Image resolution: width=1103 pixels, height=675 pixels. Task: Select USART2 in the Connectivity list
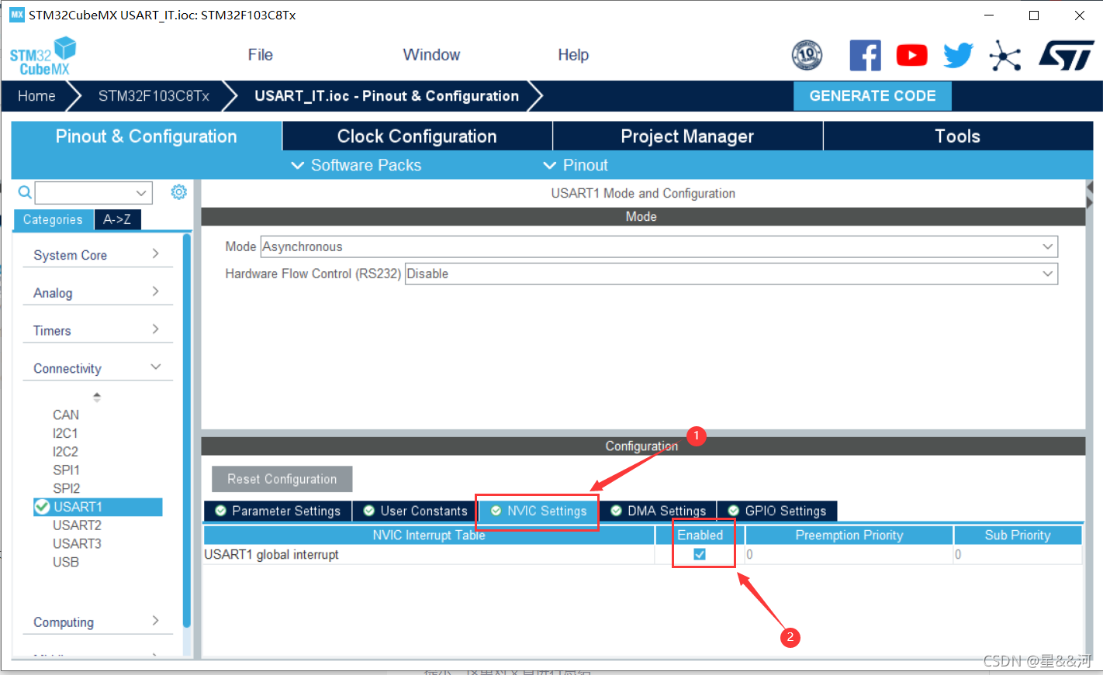click(77, 525)
